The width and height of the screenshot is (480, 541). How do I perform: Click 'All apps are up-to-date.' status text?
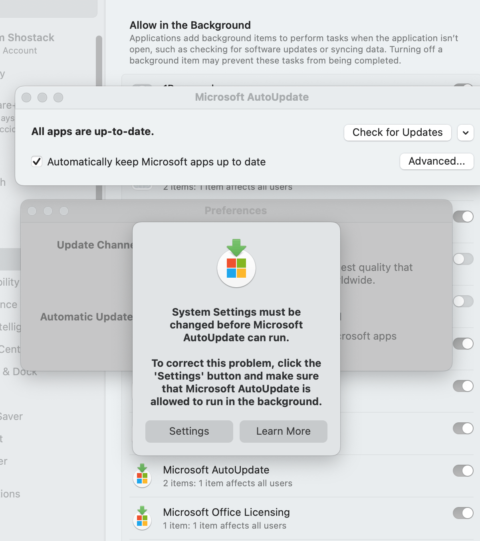click(93, 131)
